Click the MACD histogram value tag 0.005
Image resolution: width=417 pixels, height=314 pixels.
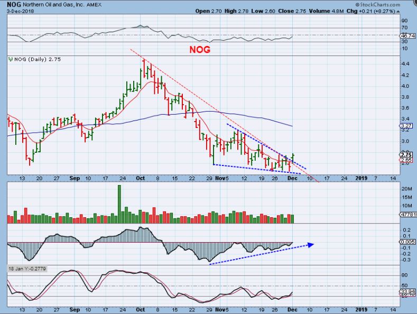pyautogui.click(x=407, y=242)
